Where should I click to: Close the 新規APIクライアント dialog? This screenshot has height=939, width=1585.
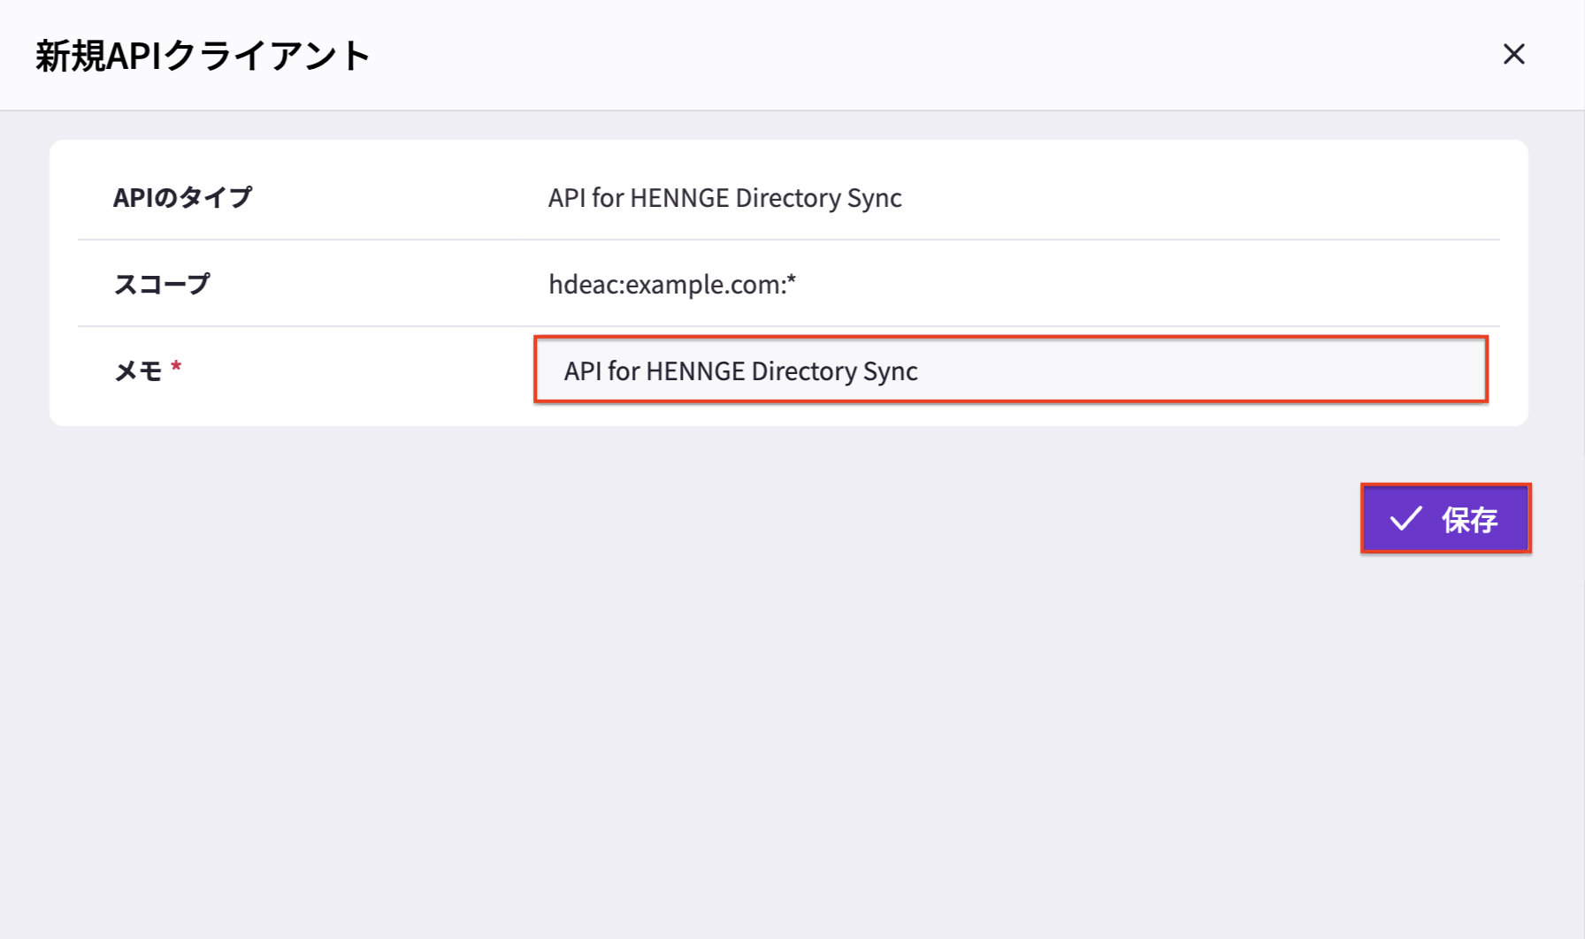[x=1513, y=55]
